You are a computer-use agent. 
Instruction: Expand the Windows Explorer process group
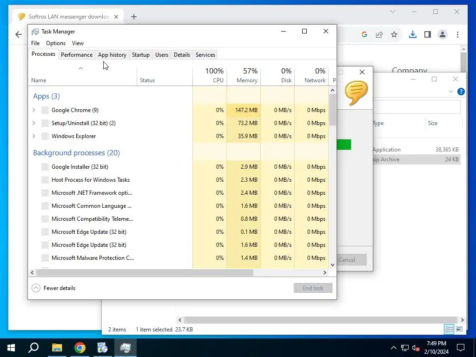point(34,136)
